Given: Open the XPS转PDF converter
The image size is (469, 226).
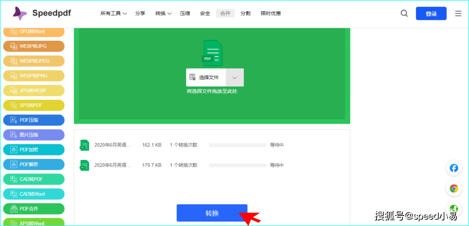Looking at the screenshot, I should (34, 105).
